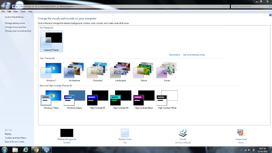
Task: Apply the Architecture theme
Action: [x=74, y=72]
